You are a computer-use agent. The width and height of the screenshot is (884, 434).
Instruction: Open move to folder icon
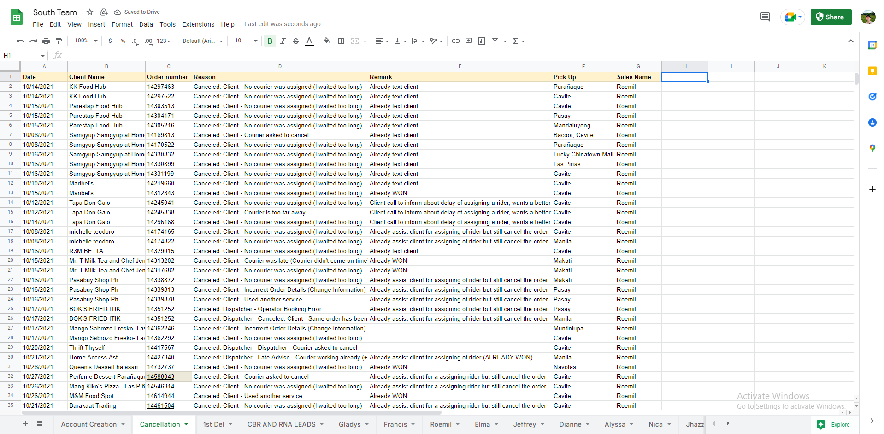tap(104, 12)
